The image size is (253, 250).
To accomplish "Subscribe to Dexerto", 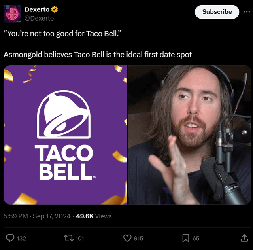I will click(x=217, y=12).
